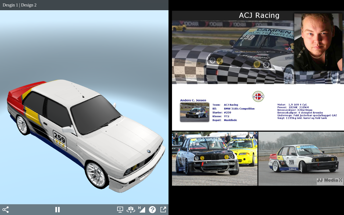Image resolution: width=344 pixels, height=215 pixels.
Task: Click the BMW badge on car hood
Action: tap(148, 152)
